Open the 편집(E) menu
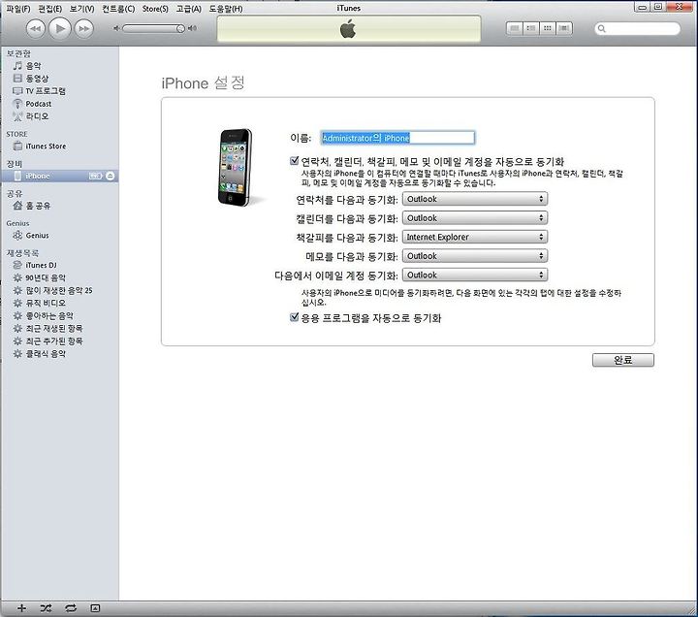698x617 pixels. click(x=49, y=9)
